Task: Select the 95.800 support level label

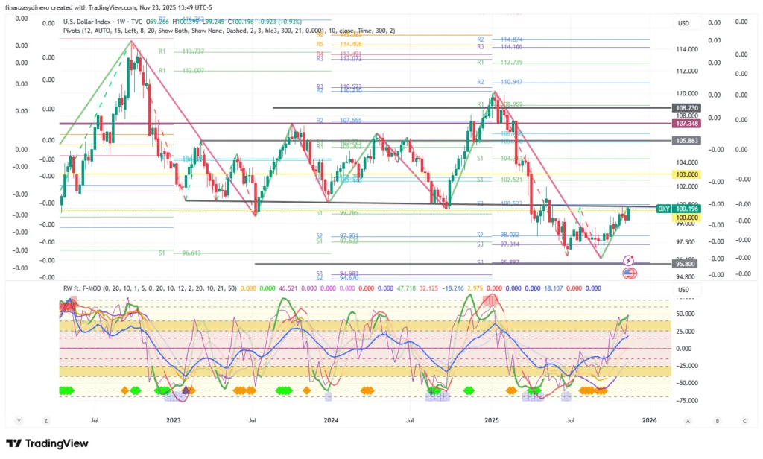Action: [x=688, y=264]
